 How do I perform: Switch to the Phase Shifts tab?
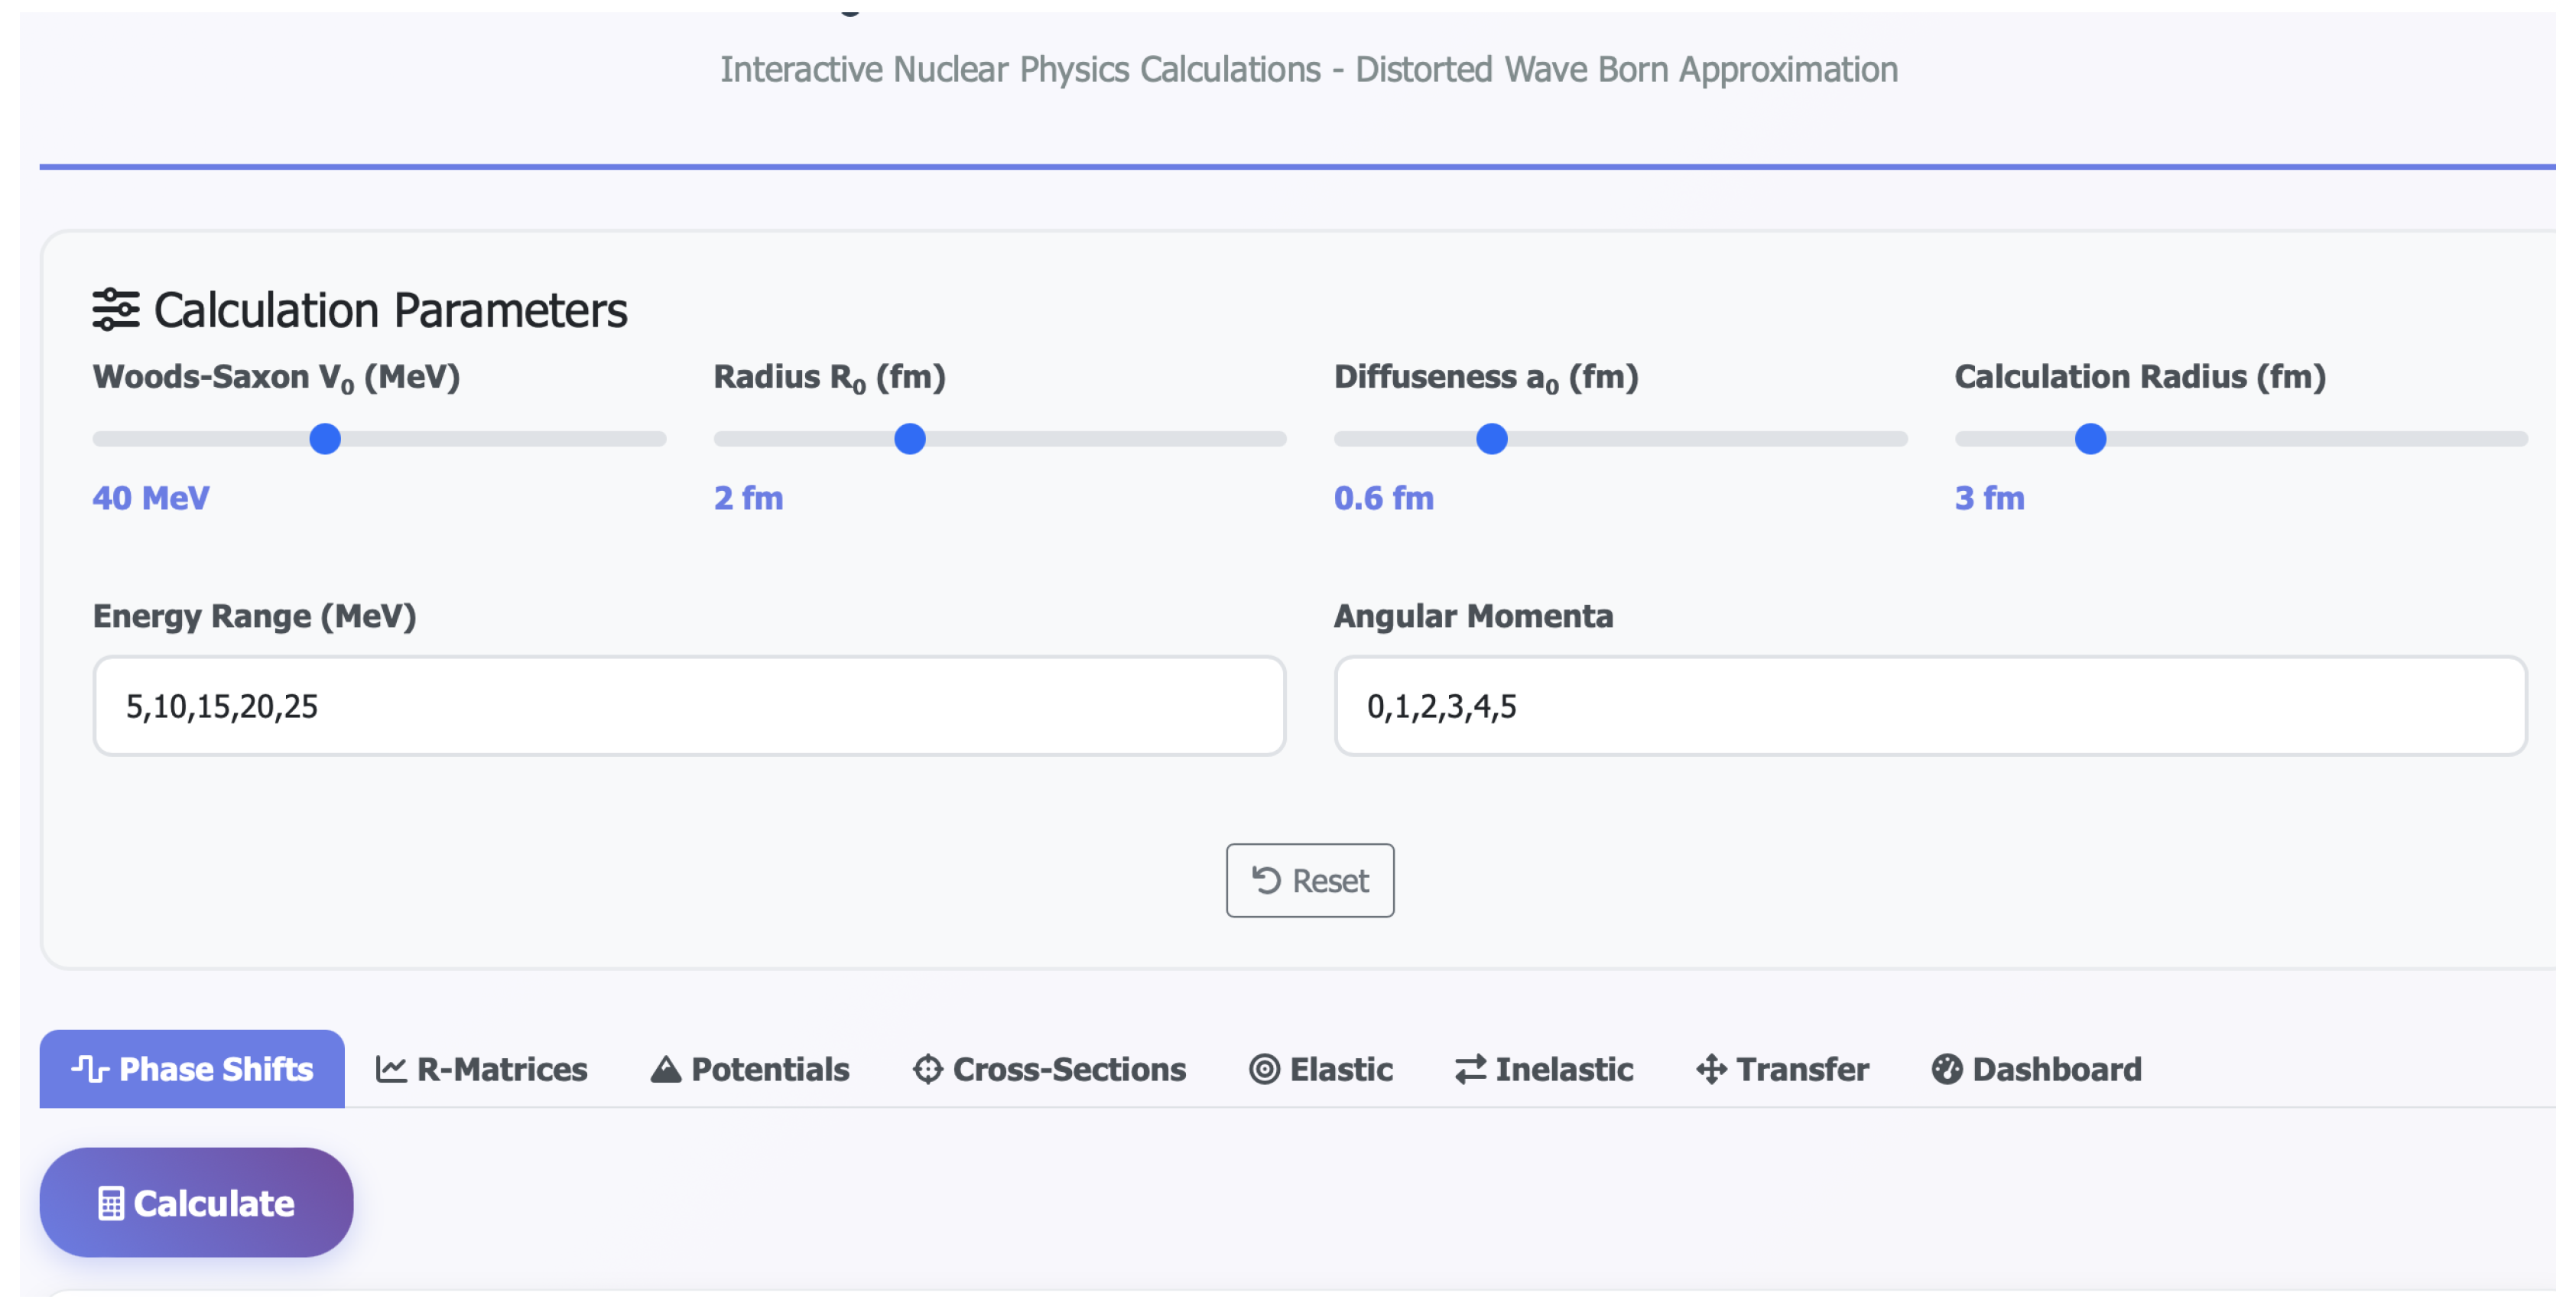click(192, 1069)
